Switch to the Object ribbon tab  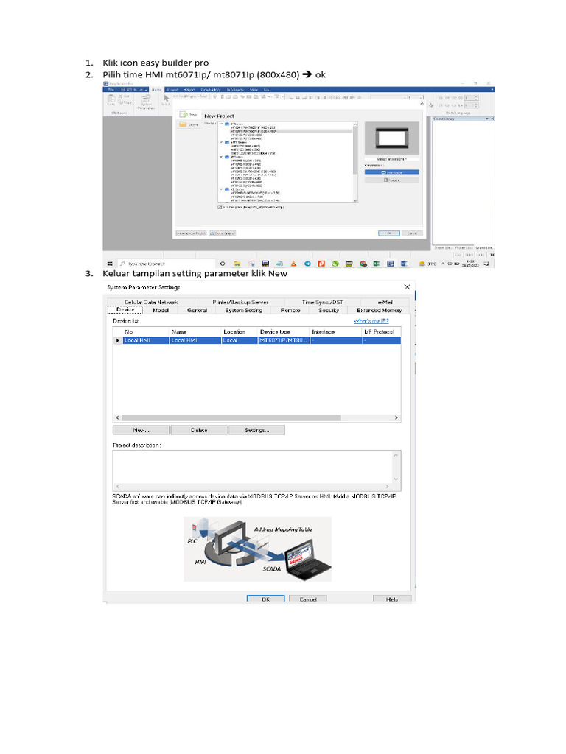click(189, 89)
